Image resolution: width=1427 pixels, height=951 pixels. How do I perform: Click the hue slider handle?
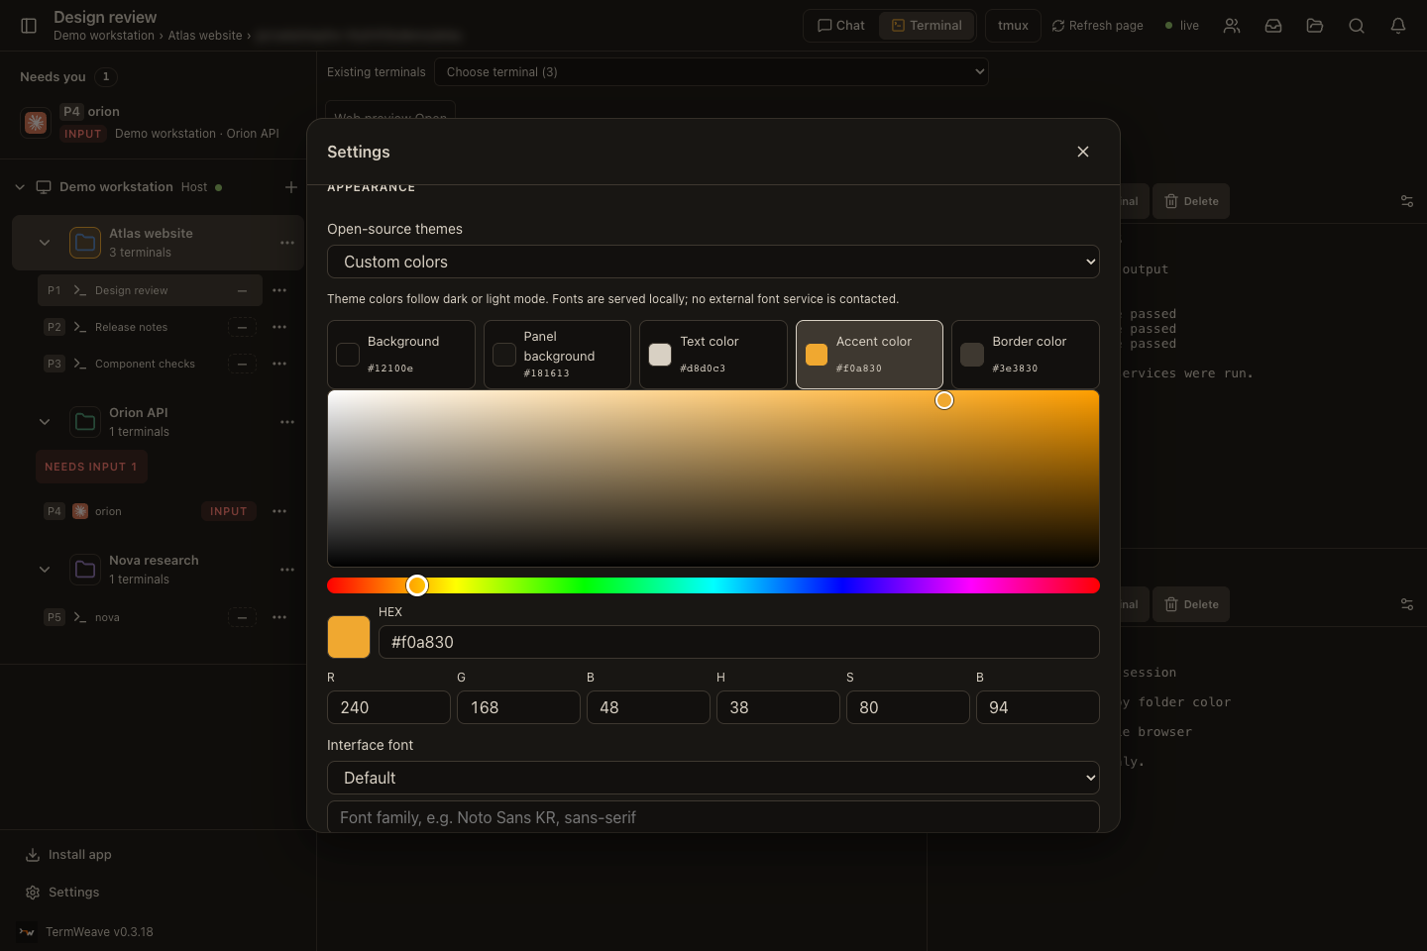pos(417,585)
